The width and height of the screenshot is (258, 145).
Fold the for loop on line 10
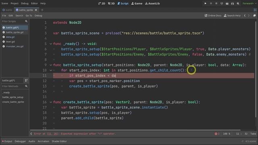tap(51, 70)
